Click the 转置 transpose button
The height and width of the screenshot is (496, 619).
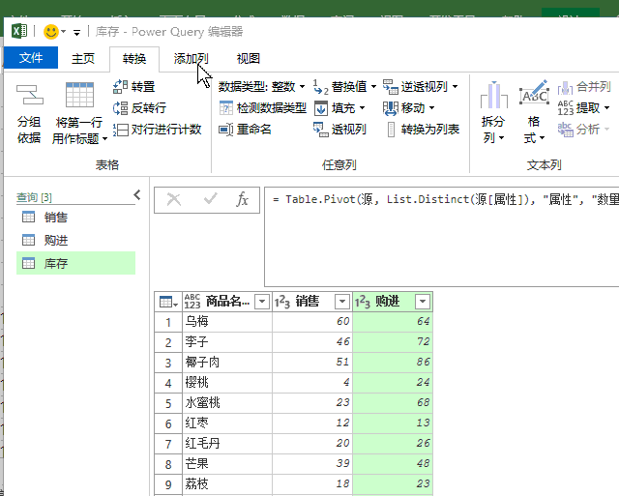(x=134, y=86)
